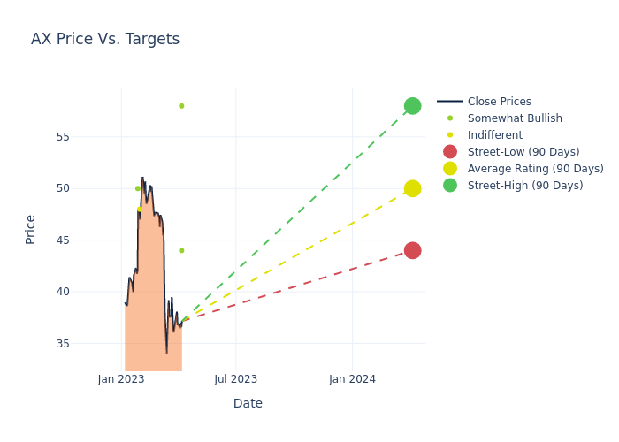Toggle Average Rating (90 Days) legend entry
The width and height of the screenshot is (619, 442).
coord(535,169)
